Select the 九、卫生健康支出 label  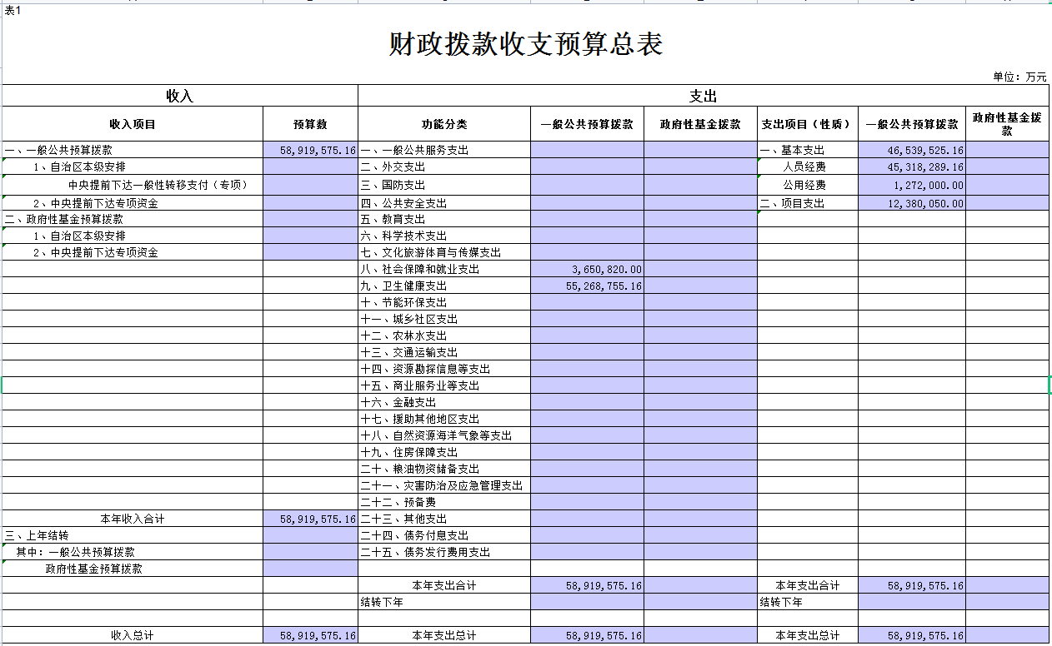(x=403, y=286)
